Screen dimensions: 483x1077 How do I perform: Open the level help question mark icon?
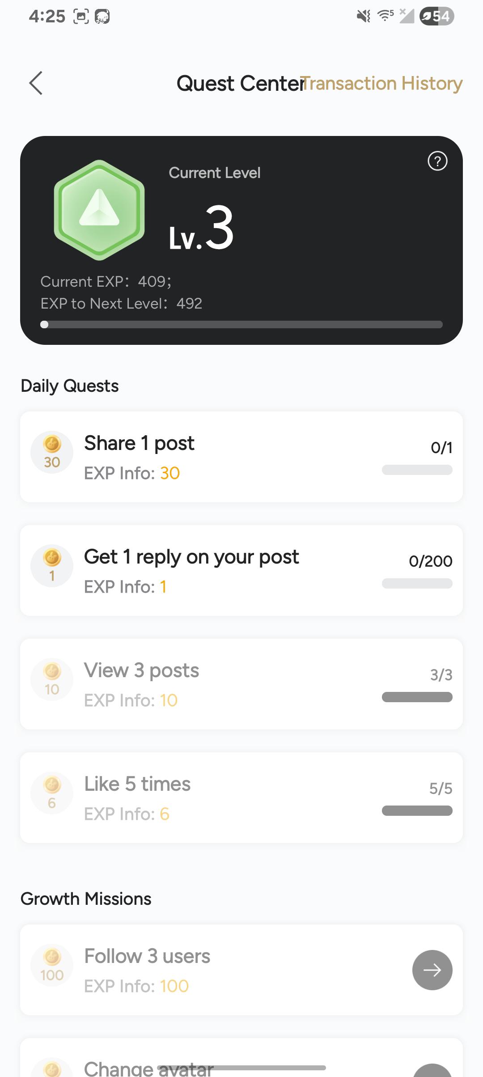point(437,161)
